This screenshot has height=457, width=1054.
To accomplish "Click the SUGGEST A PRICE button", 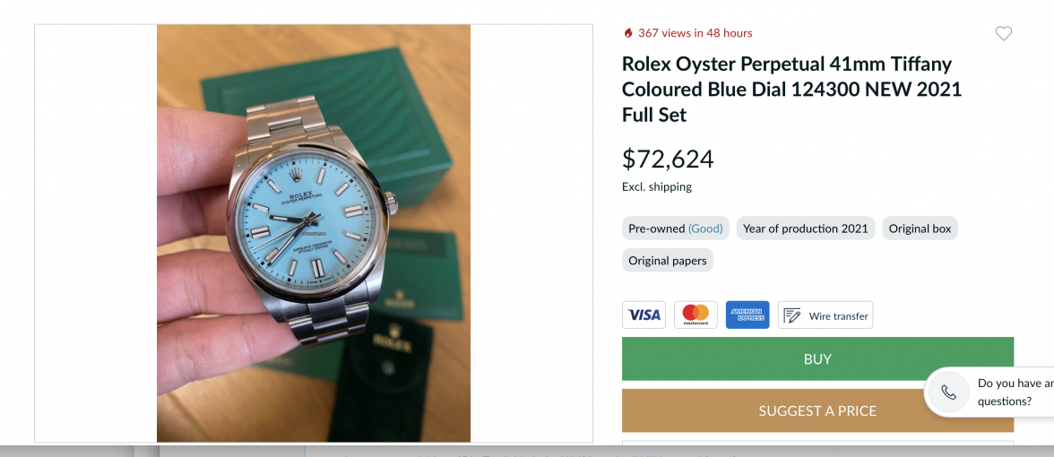I will (817, 410).
